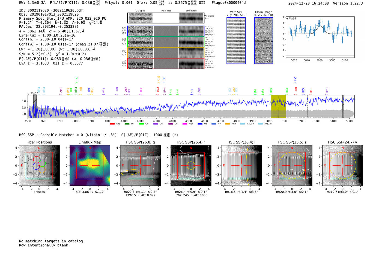Click the Cont(w) gmag 21.07 line
The height and width of the screenshot is (260, 382).
point(64,44)
